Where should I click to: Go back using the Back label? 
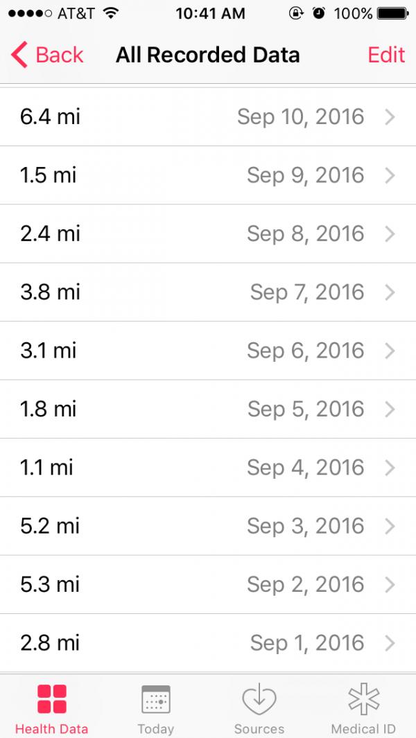click(x=60, y=55)
